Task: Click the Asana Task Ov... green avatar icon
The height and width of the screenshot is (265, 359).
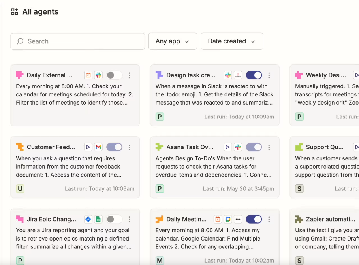Action: click(x=159, y=147)
